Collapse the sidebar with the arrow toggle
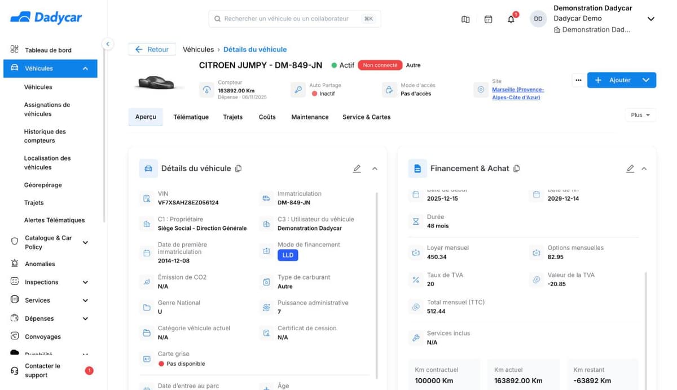Viewport: 677px width, 390px height. pyautogui.click(x=107, y=44)
